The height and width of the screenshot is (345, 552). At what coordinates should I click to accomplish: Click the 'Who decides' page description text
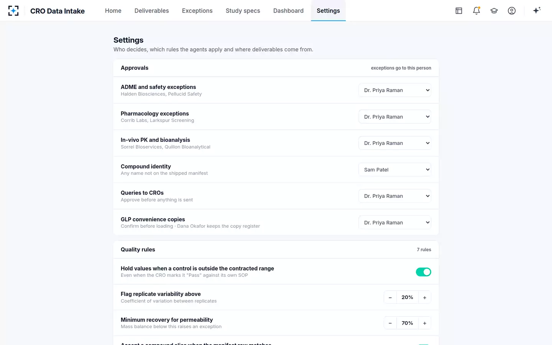tap(213, 49)
